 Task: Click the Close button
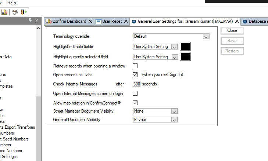pyautogui.click(x=232, y=30)
